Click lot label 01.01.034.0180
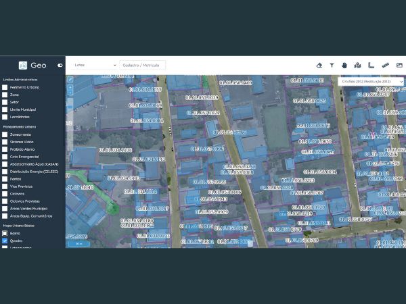This screenshot has height=304, width=406. coord(137,221)
